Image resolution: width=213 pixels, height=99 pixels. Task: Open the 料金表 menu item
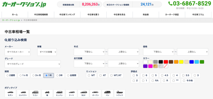pos(146,15)
